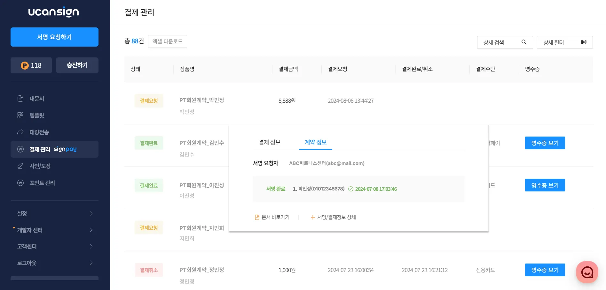Image resolution: width=606 pixels, height=290 pixels.
Task: Click the 충전하기 button
Action: [77, 65]
